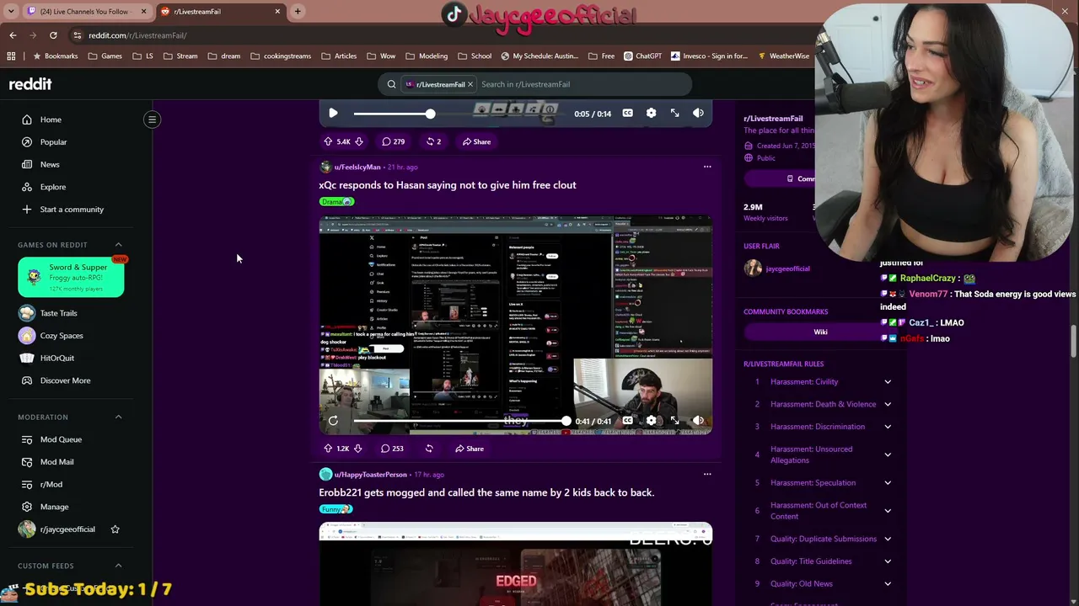Expand rule 1 Harassment: Civility

coord(888,382)
